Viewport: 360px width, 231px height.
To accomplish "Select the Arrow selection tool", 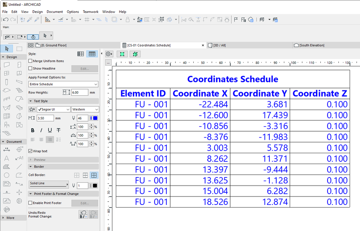I will coord(7,49).
